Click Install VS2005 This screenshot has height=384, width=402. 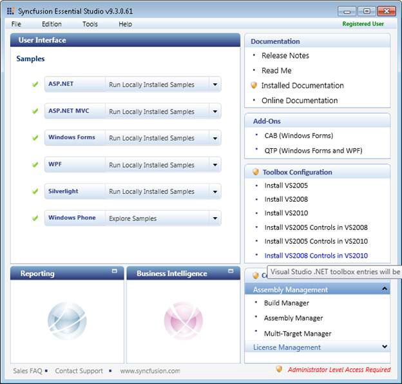pos(286,186)
